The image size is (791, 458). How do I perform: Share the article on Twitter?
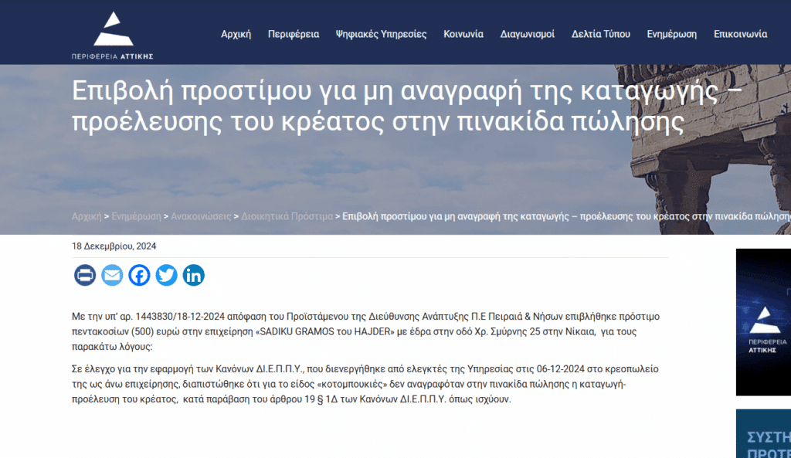point(167,276)
